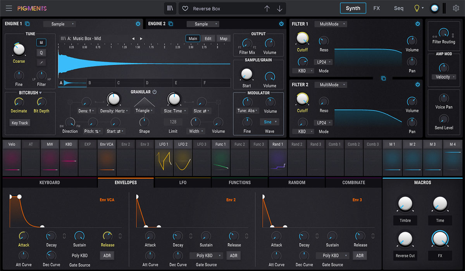This screenshot has height=271, width=465.
Task: Adjust the master volume knob in header
Action: point(435,8)
